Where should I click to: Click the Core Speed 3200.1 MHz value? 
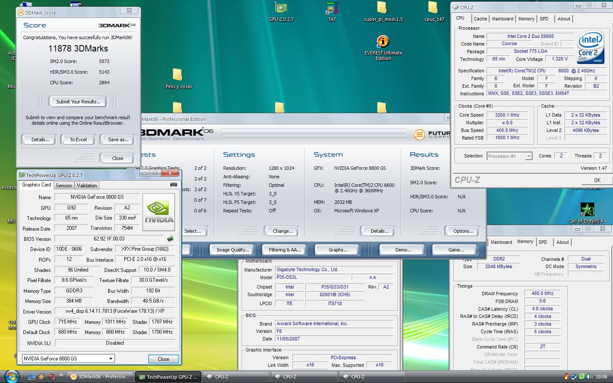click(507, 115)
